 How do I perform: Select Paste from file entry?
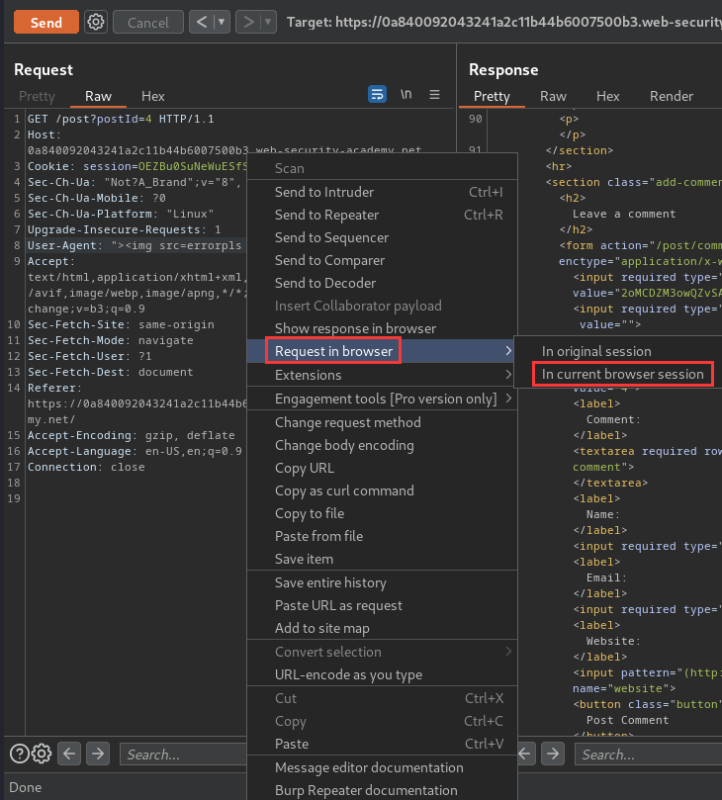click(382, 536)
